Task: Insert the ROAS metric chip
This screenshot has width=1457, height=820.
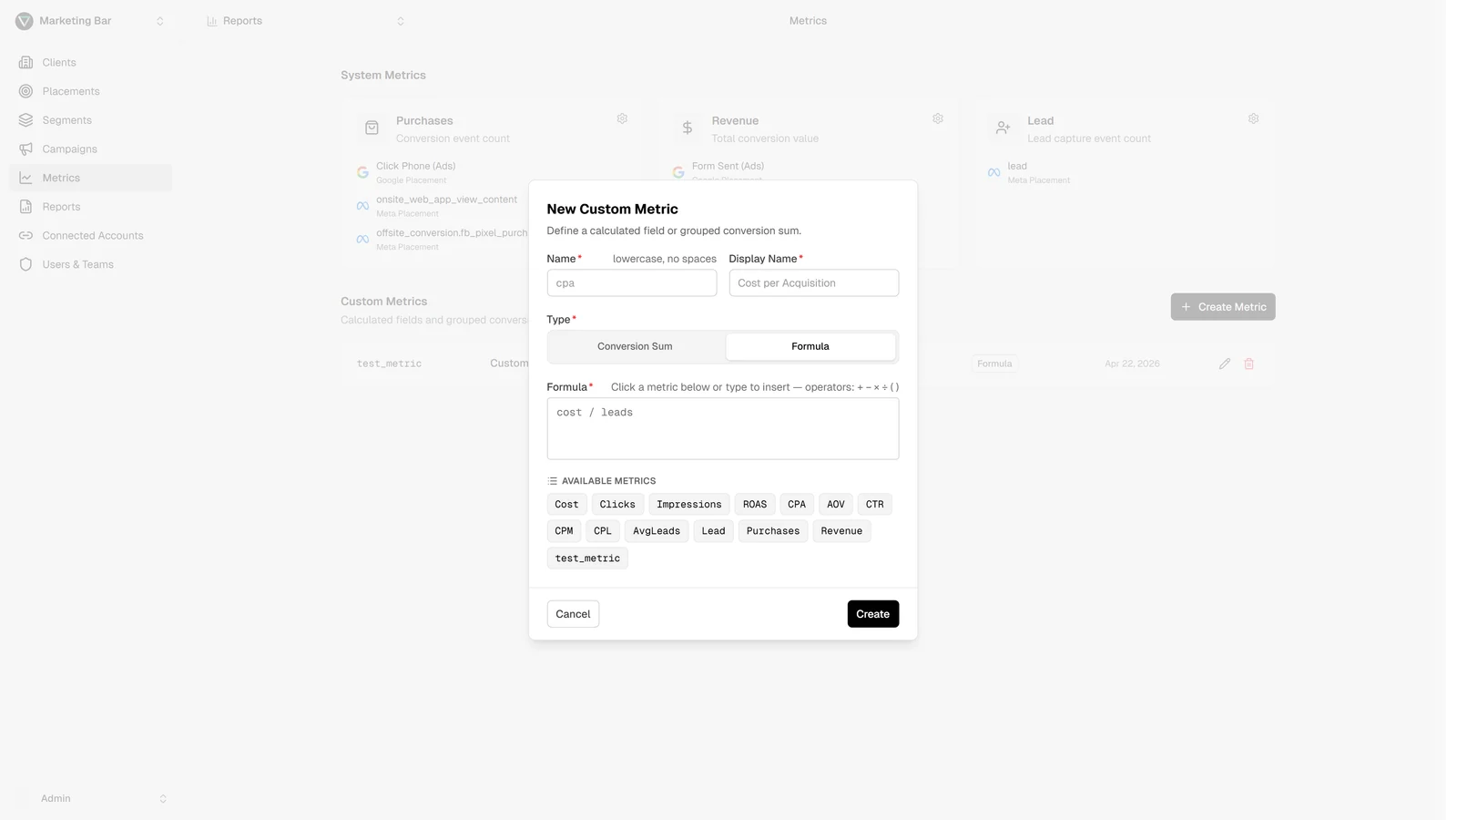Action: (755, 505)
